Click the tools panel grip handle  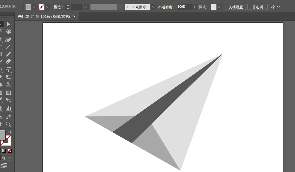point(4,17)
